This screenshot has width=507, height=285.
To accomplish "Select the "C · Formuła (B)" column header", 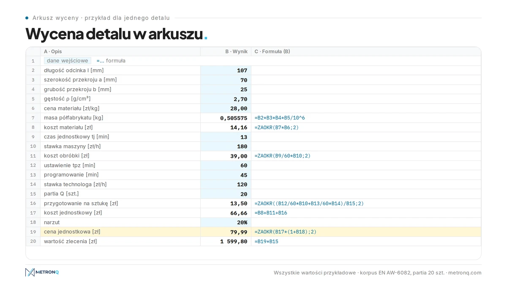I will [366, 52].
